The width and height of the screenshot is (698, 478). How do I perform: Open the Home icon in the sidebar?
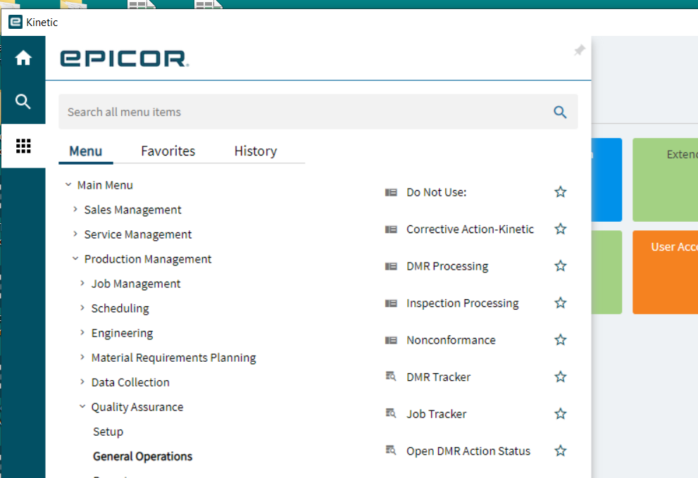(x=23, y=58)
